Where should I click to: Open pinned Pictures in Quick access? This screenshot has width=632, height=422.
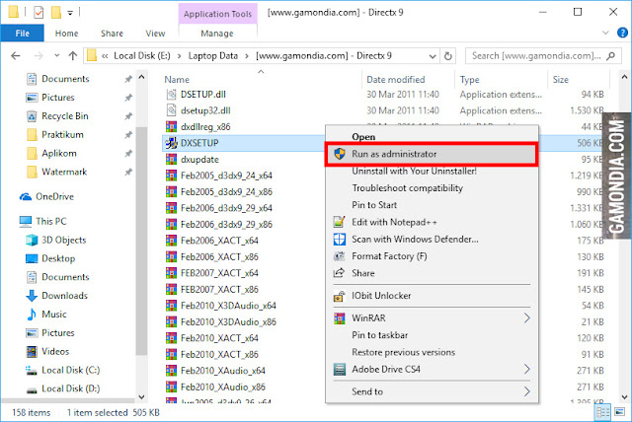57,98
